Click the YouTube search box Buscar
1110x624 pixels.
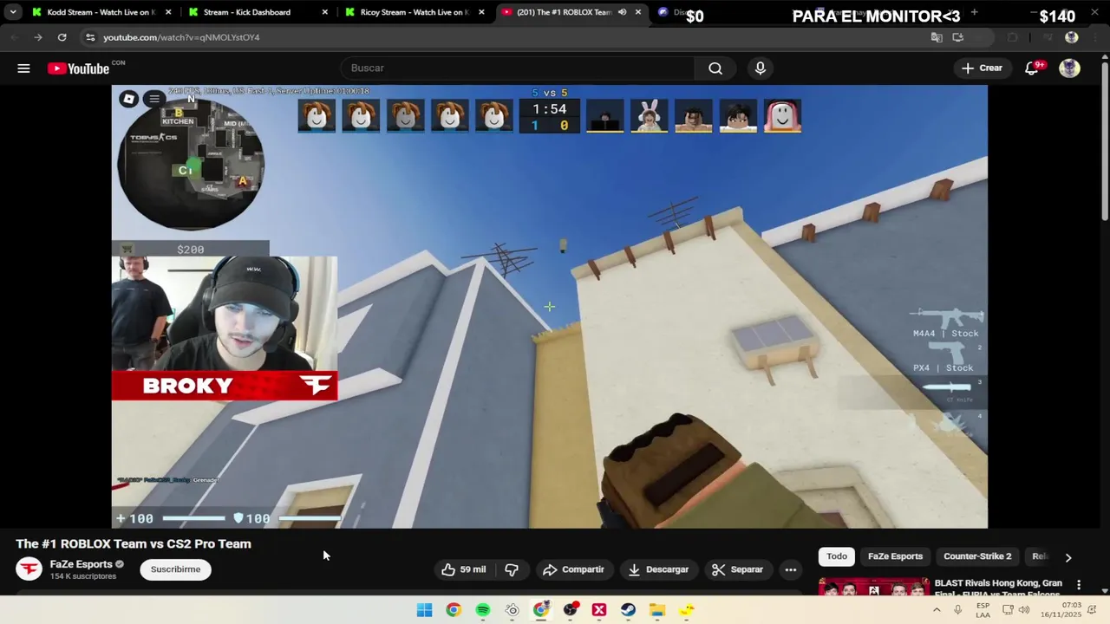coord(518,68)
